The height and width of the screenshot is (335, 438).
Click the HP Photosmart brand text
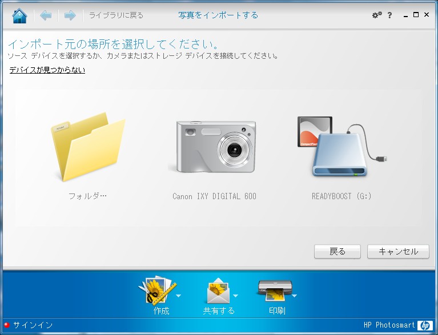pyautogui.click(x=389, y=325)
